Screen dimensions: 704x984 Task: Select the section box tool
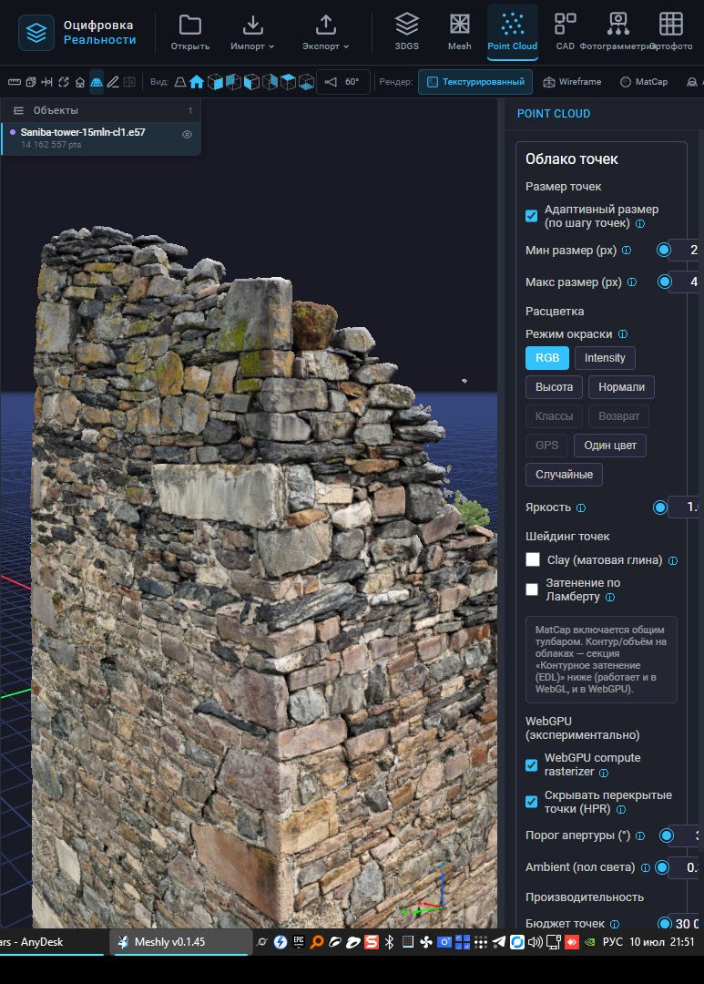click(x=31, y=82)
